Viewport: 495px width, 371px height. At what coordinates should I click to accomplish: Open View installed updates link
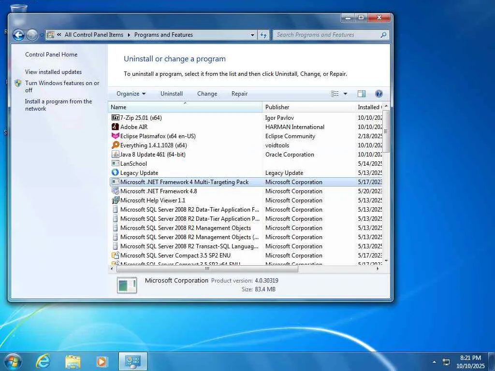(53, 72)
